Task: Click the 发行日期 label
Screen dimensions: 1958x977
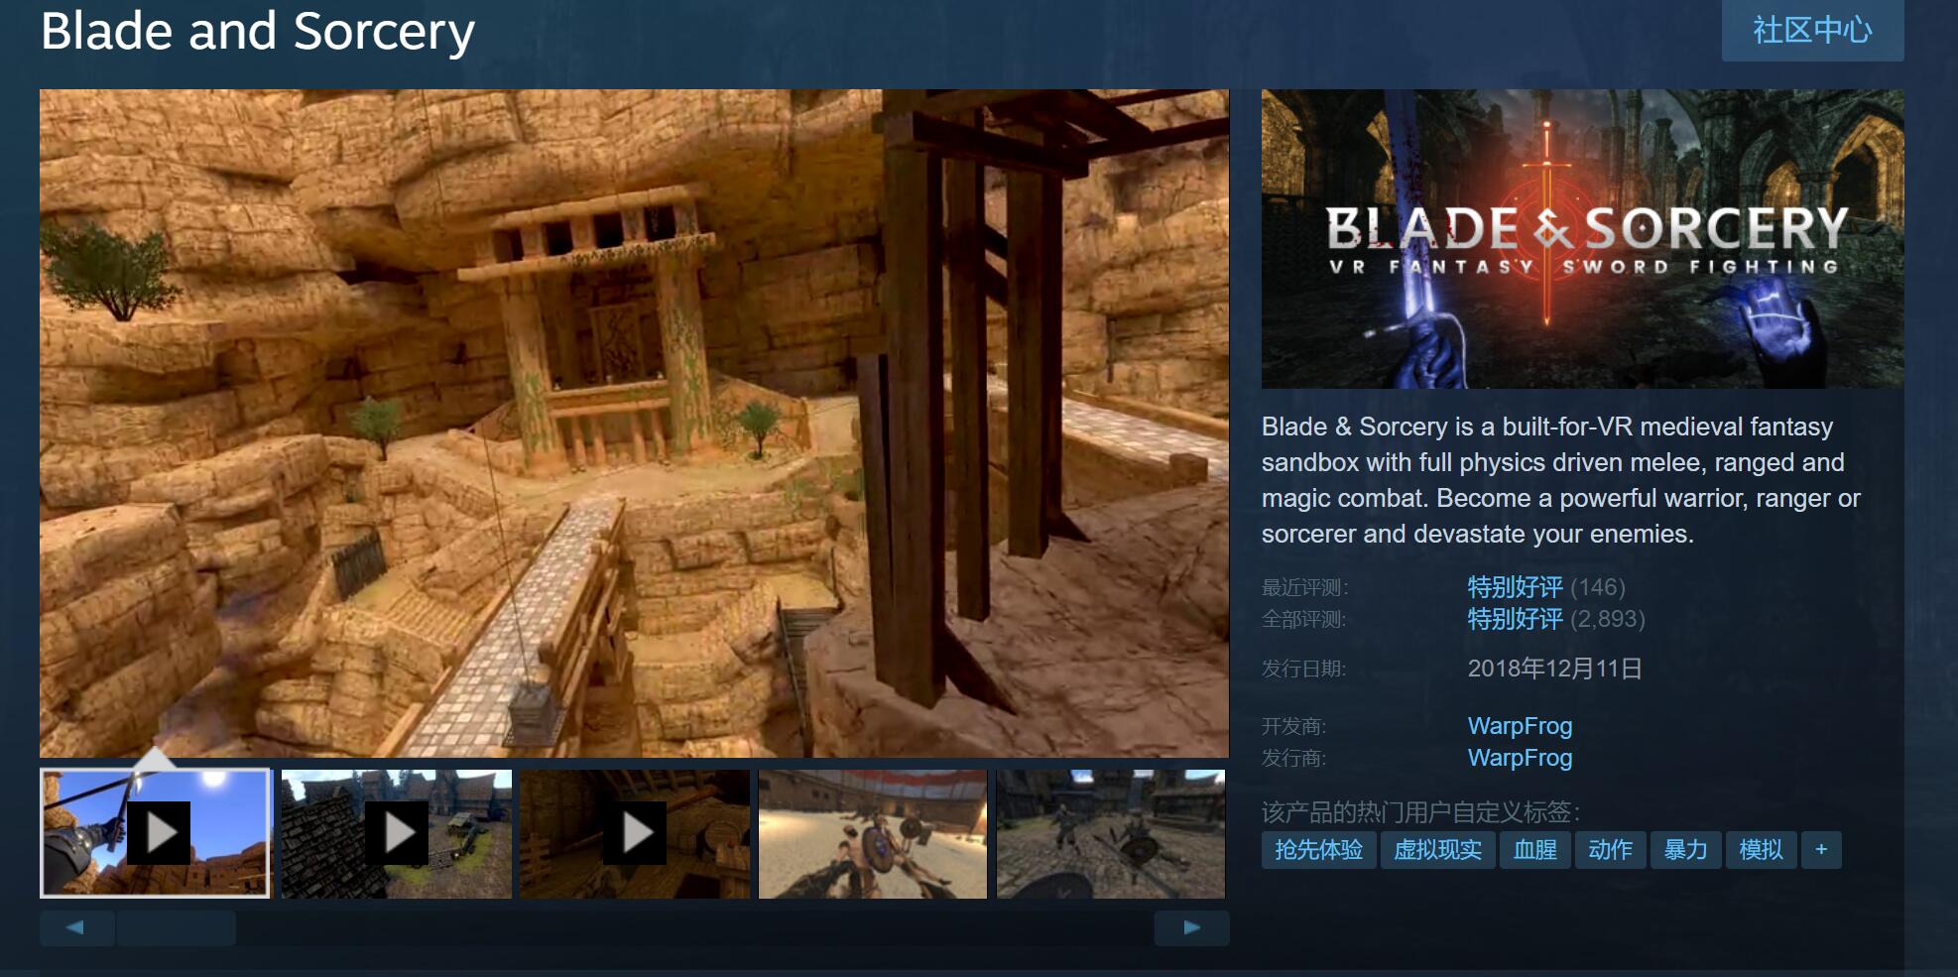Action: [1304, 669]
